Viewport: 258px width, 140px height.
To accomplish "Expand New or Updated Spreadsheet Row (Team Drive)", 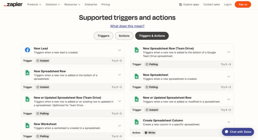I will (120, 101).
